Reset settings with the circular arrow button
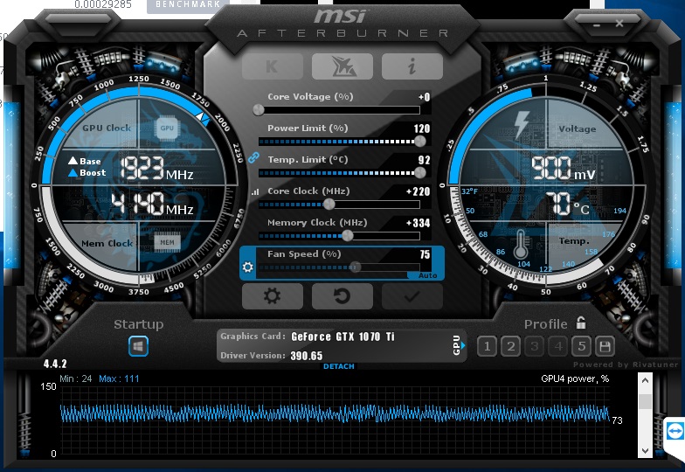This screenshot has width=685, height=472. [x=342, y=296]
